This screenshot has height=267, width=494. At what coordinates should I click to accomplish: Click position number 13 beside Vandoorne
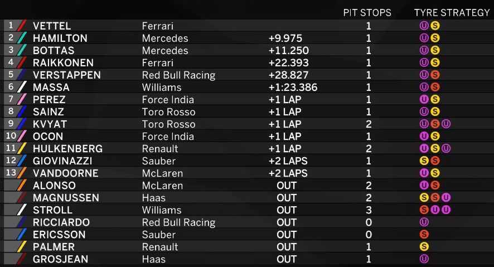11,172
